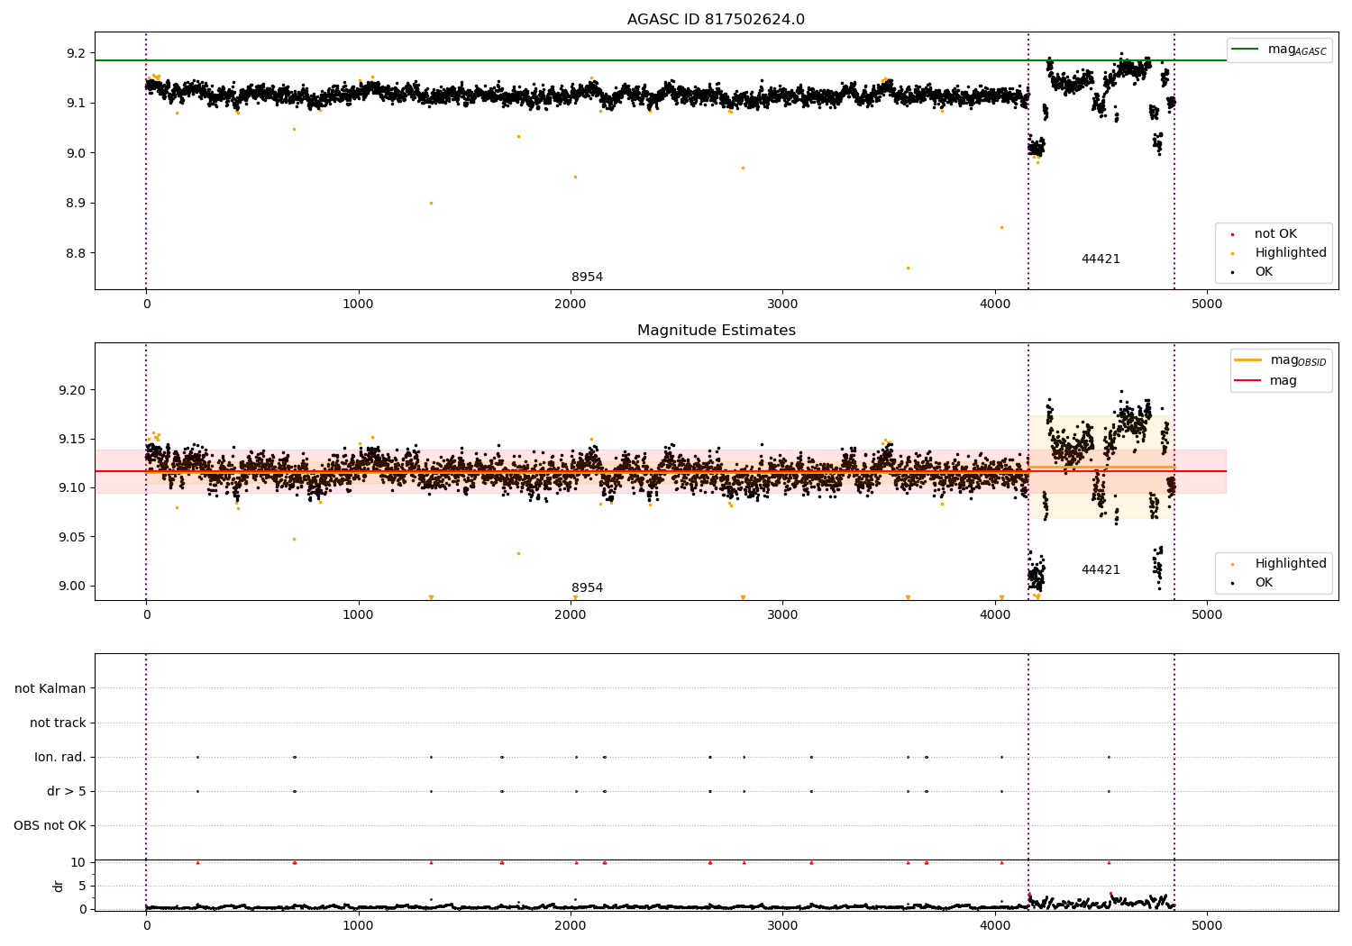Click the 'dr > 5' row label
The width and height of the screenshot is (1352, 946).
(x=67, y=792)
